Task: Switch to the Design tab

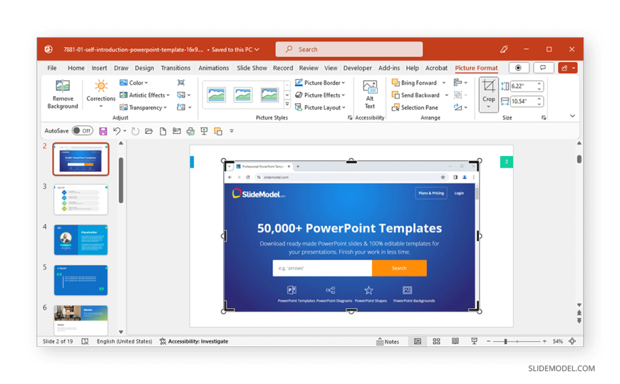Action: [145, 68]
